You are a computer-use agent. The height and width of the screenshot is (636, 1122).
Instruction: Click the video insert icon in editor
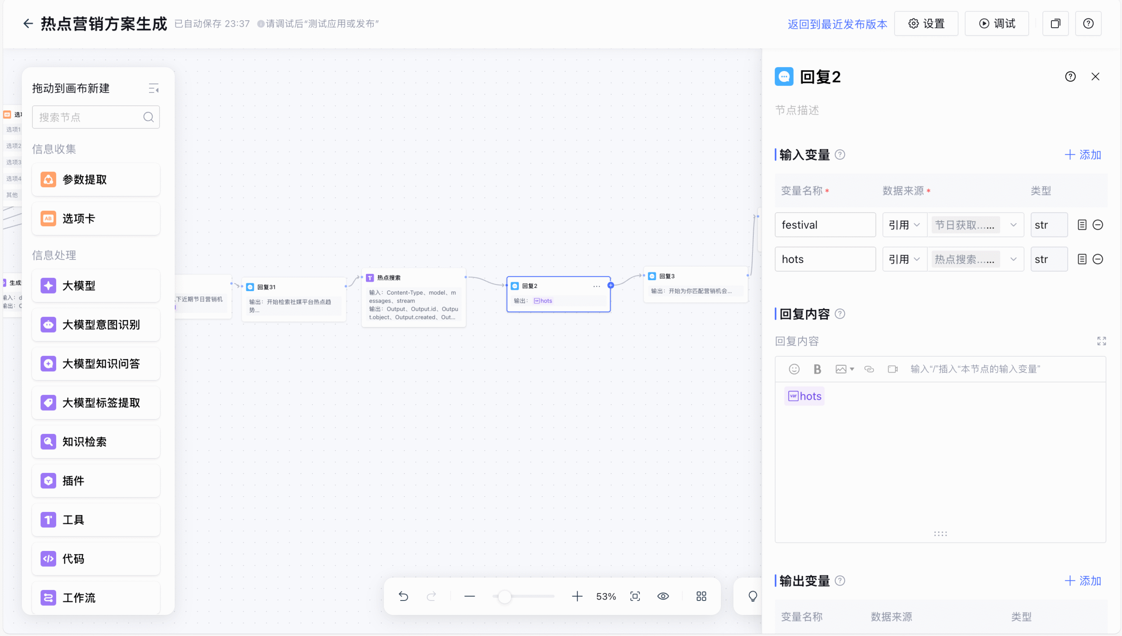892,369
